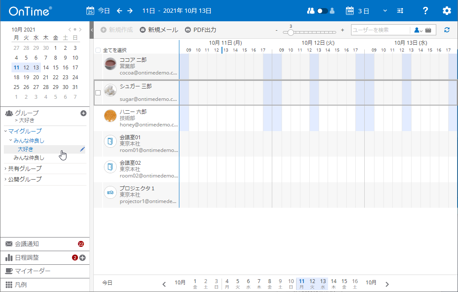Select date 20 in mini calendar
Screen dimensions: 458x292
[36, 77]
